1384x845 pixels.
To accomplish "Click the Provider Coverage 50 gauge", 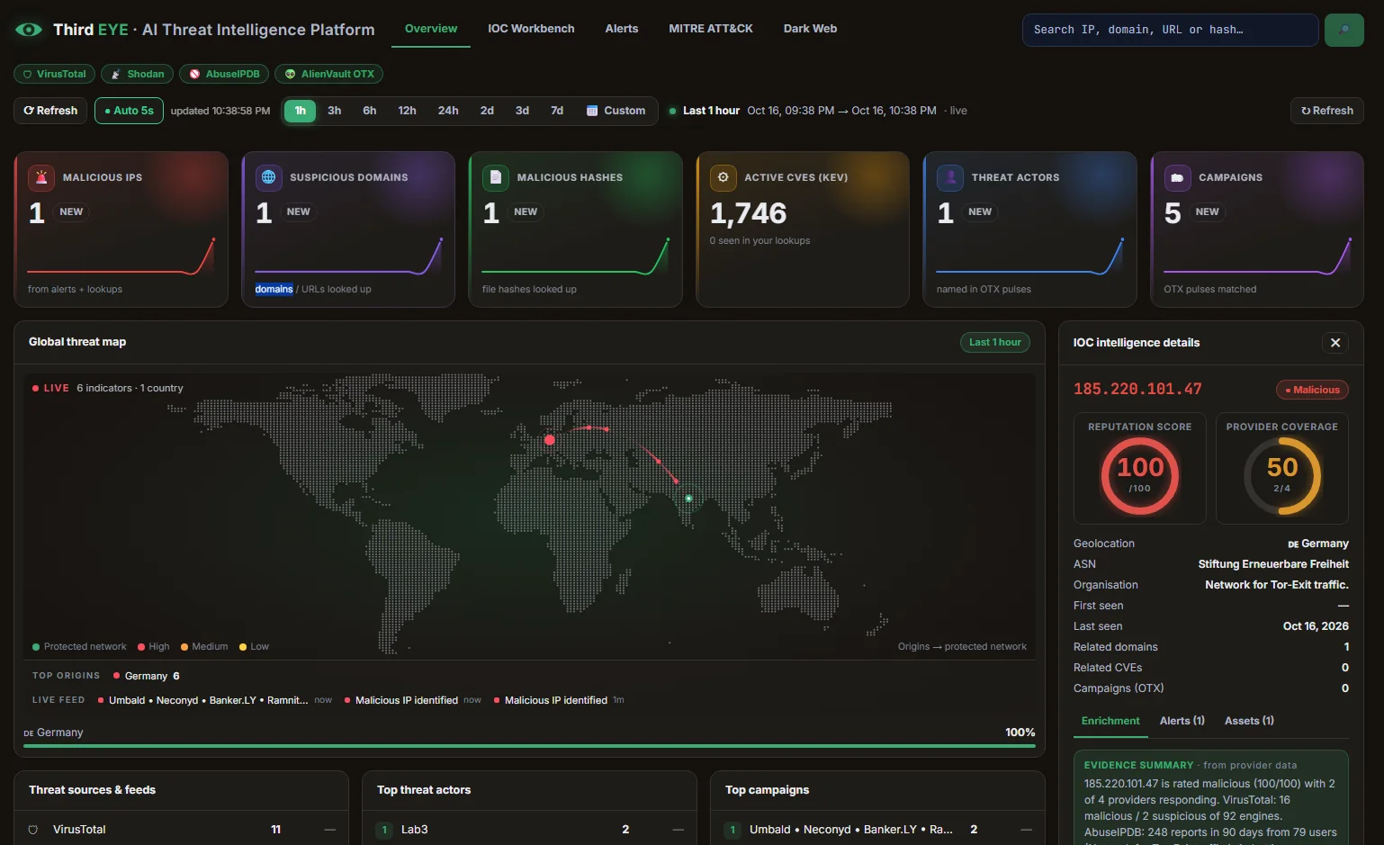I will (1282, 476).
